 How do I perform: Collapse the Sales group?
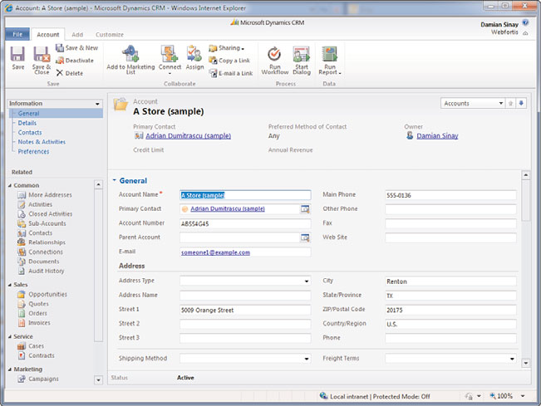pos(10,285)
